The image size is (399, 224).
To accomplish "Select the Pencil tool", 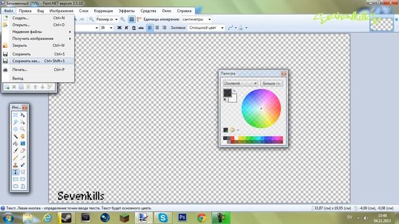I will pyautogui.click(x=16, y=157).
